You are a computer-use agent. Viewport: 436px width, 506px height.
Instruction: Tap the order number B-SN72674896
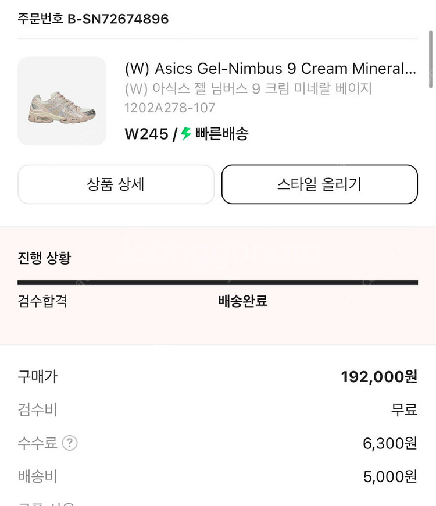[x=93, y=19]
